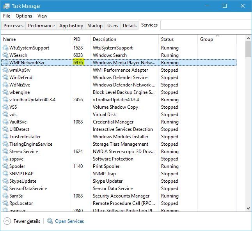Open Services link at the bottom
Screen dimensions: 252x231
69,221
